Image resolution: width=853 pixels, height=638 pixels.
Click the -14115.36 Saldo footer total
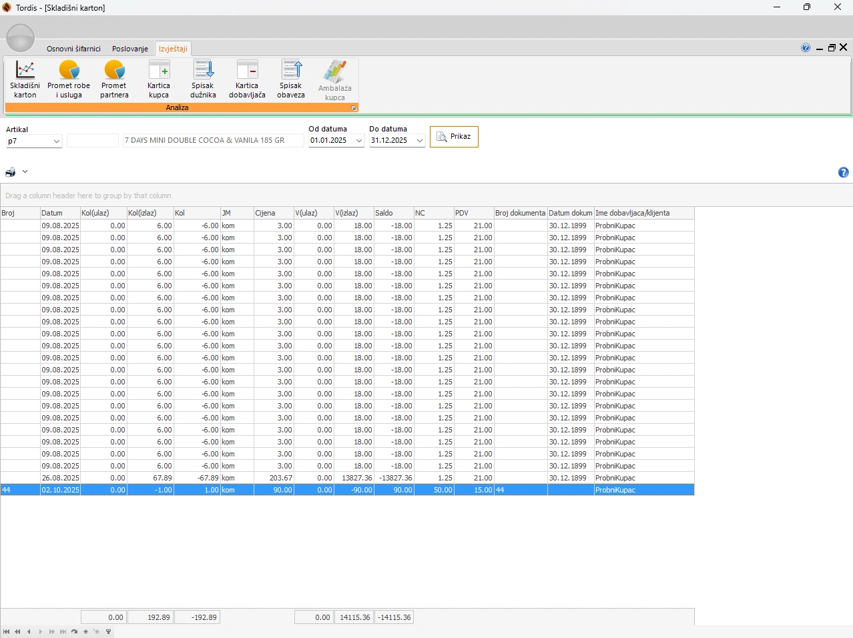tap(394, 617)
